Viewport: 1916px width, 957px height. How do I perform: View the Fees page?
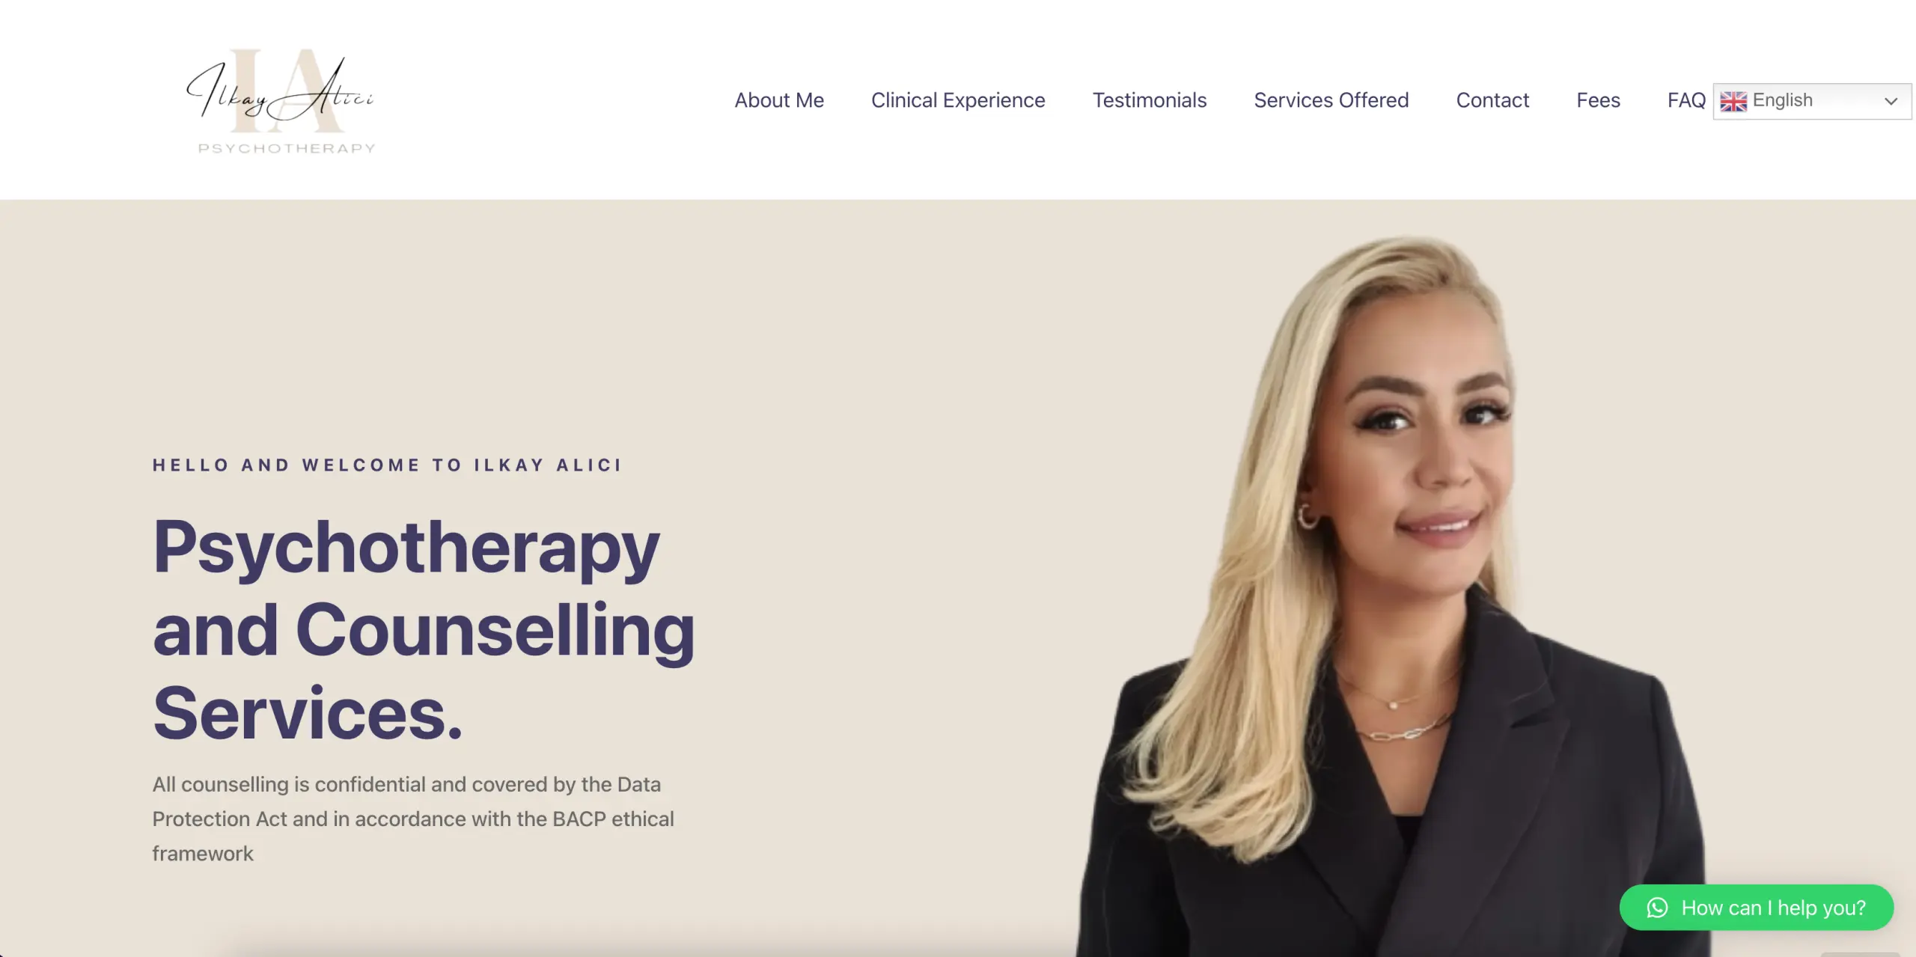tap(1598, 100)
